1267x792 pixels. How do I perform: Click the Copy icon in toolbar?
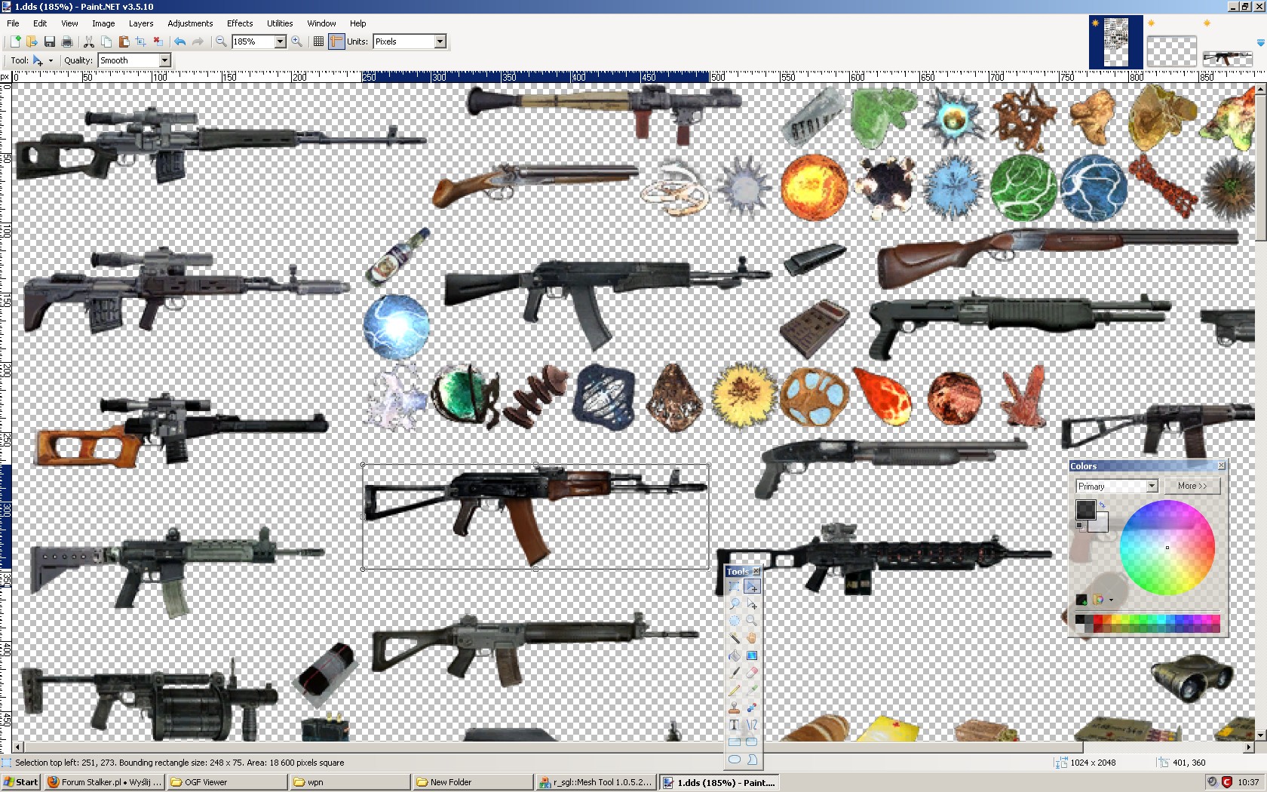pyautogui.click(x=106, y=41)
